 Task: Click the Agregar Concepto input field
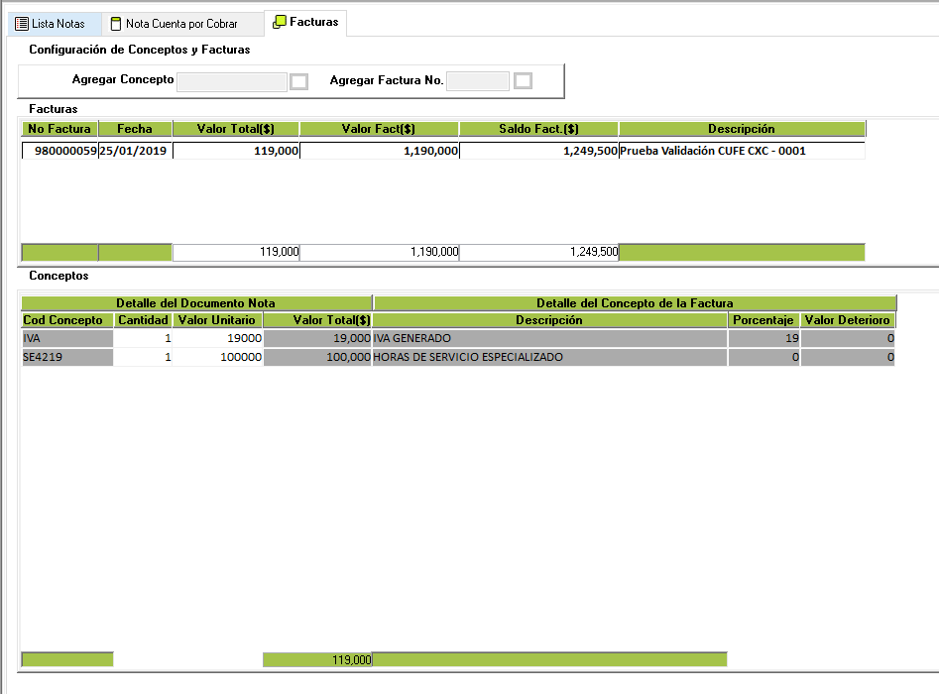[x=232, y=81]
